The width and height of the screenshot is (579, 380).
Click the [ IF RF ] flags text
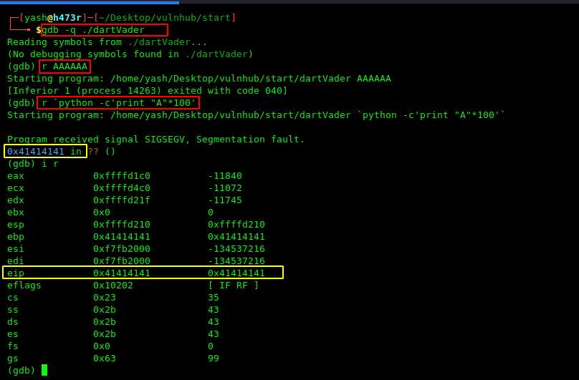(234, 286)
